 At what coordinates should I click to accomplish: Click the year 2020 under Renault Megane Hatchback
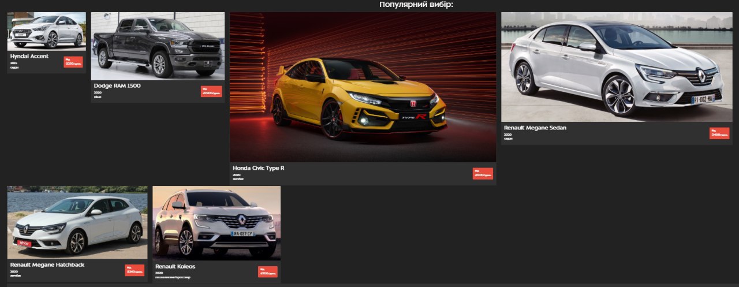(14, 271)
